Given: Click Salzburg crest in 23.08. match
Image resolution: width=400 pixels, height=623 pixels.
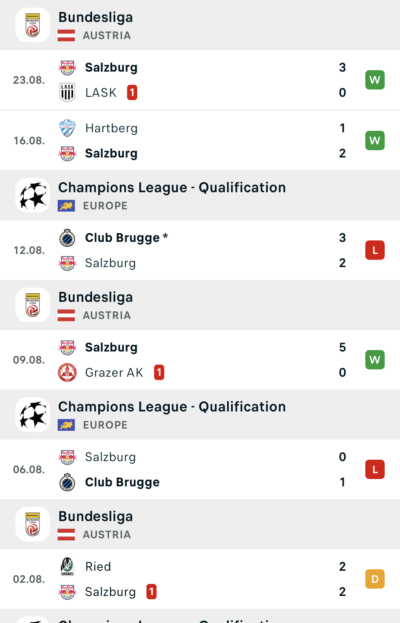Looking at the screenshot, I should (67, 68).
